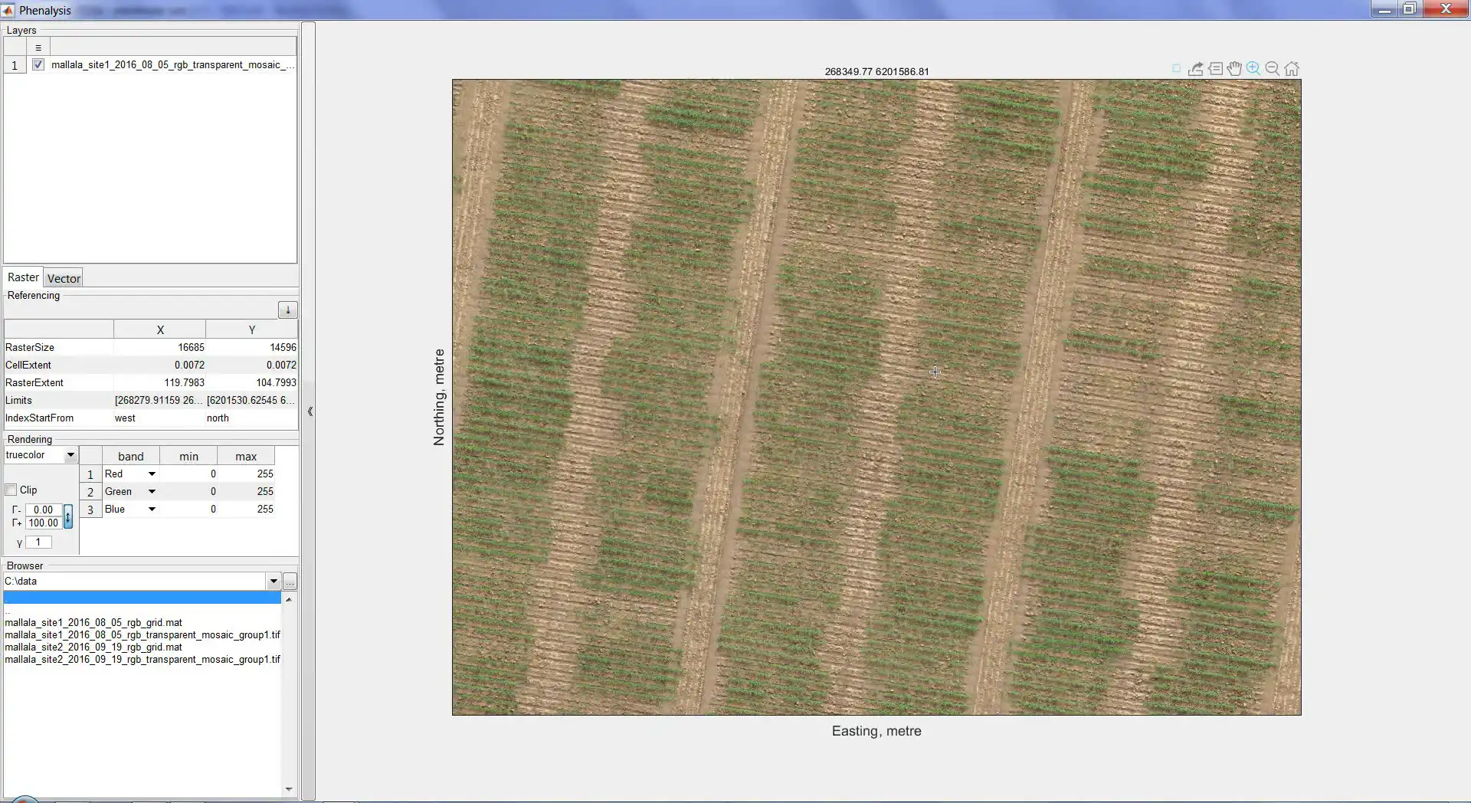Select the pan hand tool
1471x803 pixels.
point(1234,69)
